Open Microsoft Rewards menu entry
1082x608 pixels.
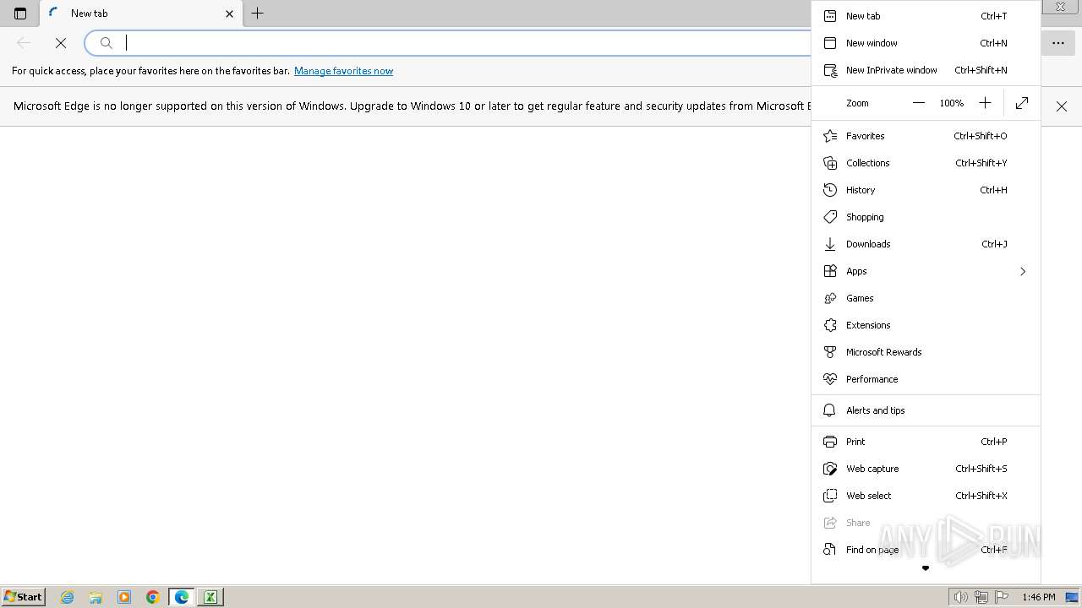click(x=926, y=352)
